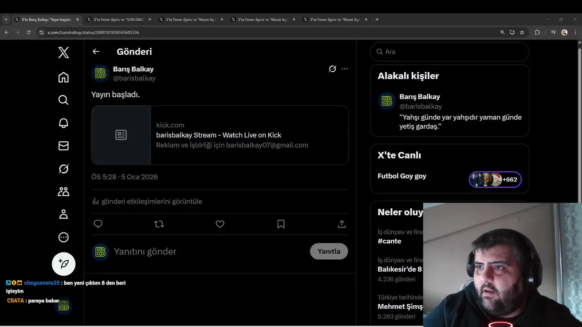Click "5.283 gönderi" trend count
The height and width of the screenshot is (327, 582).
point(396,317)
